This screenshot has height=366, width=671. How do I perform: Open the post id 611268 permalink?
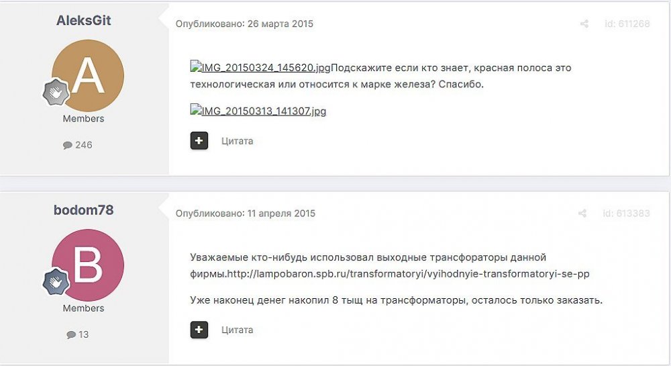pyautogui.click(x=627, y=24)
